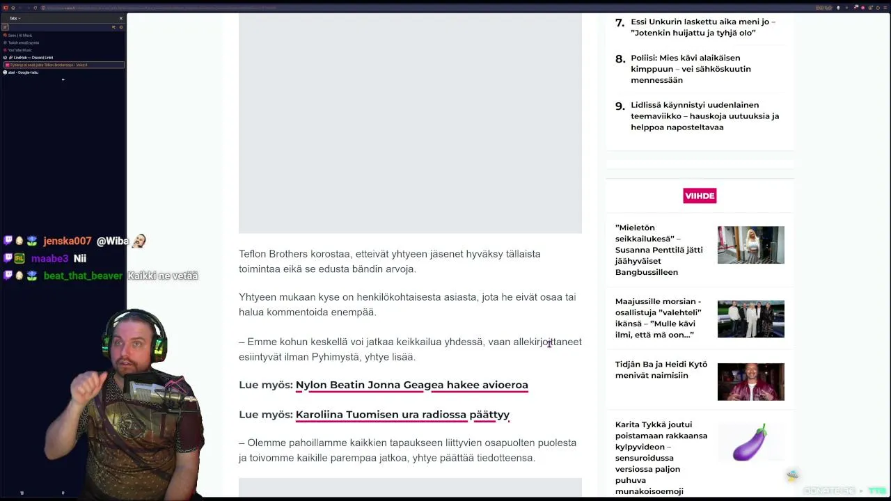Switch to the AI Music tab
891x501 pixels.
(x=63, y=35)
